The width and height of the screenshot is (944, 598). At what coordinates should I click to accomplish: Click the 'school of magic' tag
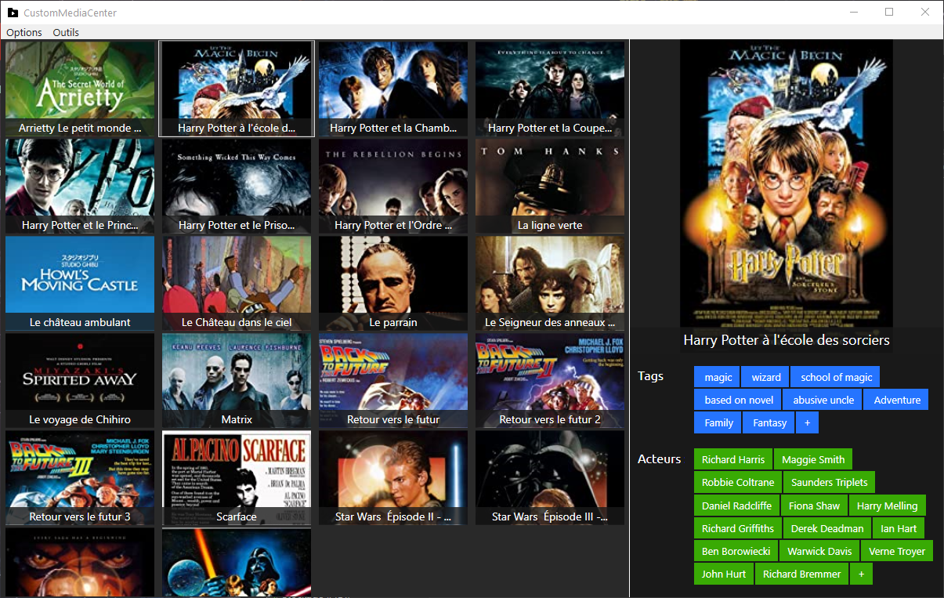836,377
